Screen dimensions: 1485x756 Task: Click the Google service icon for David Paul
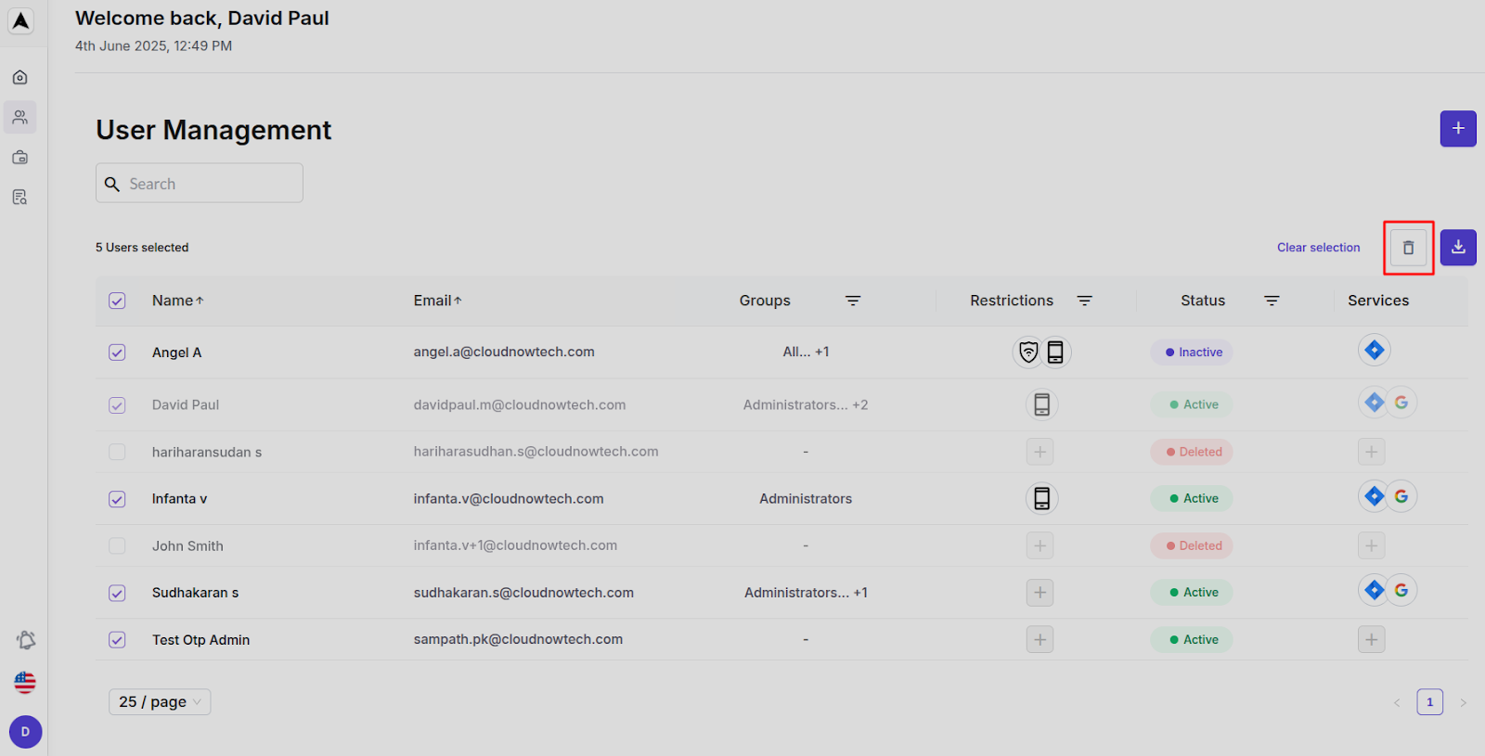click(x=1401, y=403)
